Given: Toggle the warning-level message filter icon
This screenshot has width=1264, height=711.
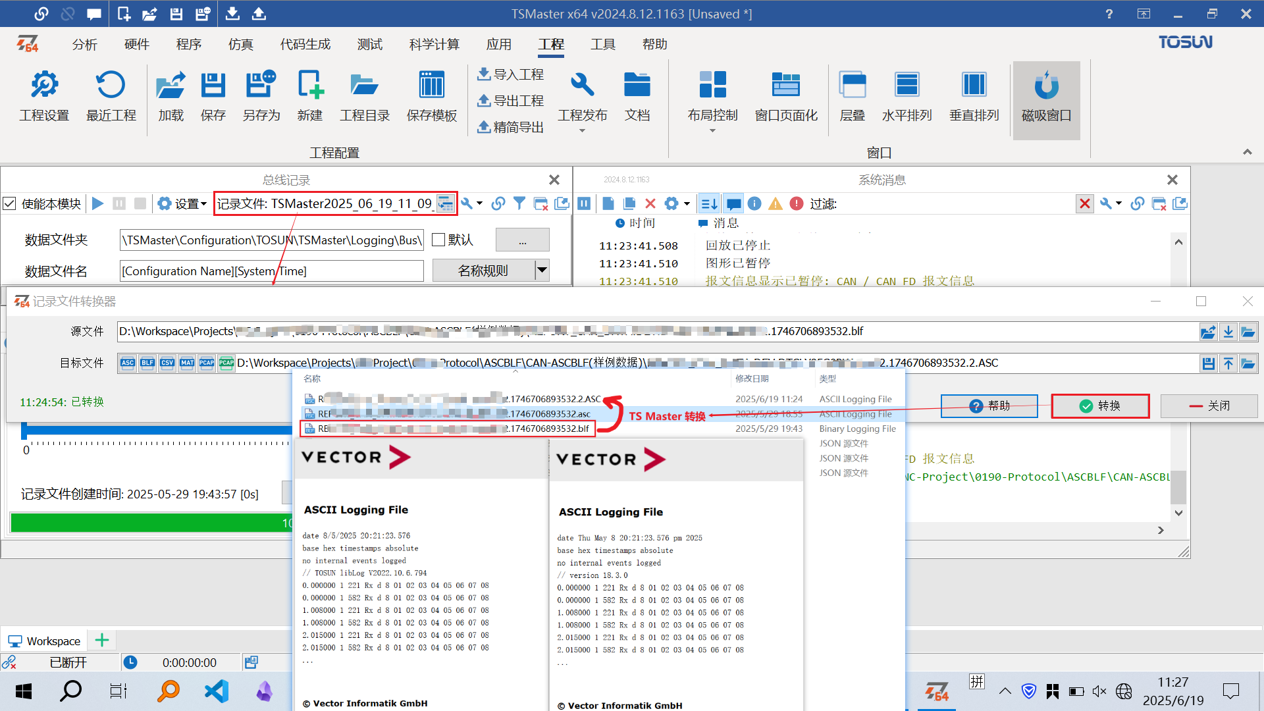Looking at the screenshot, I should [x=776, y=203].
